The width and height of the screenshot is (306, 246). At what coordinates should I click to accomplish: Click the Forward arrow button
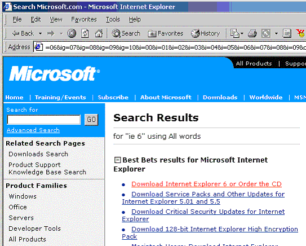[51, 34]
